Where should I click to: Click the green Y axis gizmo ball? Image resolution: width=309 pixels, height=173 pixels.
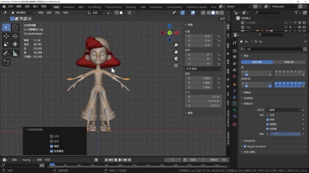(170, 33)
